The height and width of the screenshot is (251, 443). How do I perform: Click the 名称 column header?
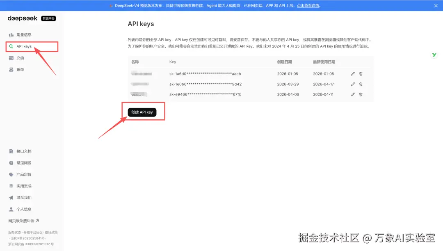pos(135,62)
